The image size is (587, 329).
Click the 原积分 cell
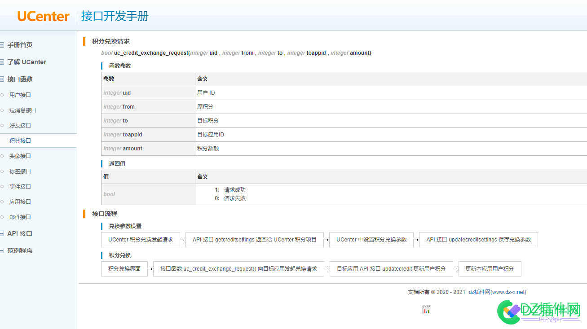(391, 107)
